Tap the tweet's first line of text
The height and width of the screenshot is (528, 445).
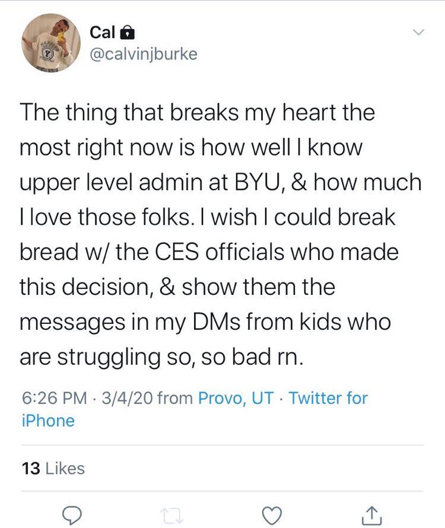tap(198, 113)
